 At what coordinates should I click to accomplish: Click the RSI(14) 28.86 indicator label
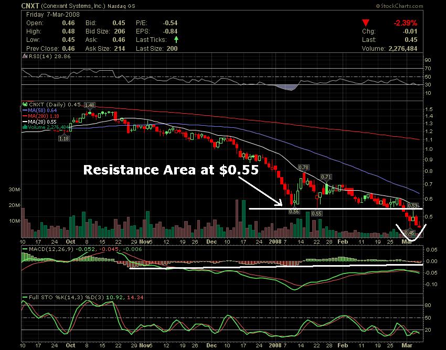click(49, 56)
